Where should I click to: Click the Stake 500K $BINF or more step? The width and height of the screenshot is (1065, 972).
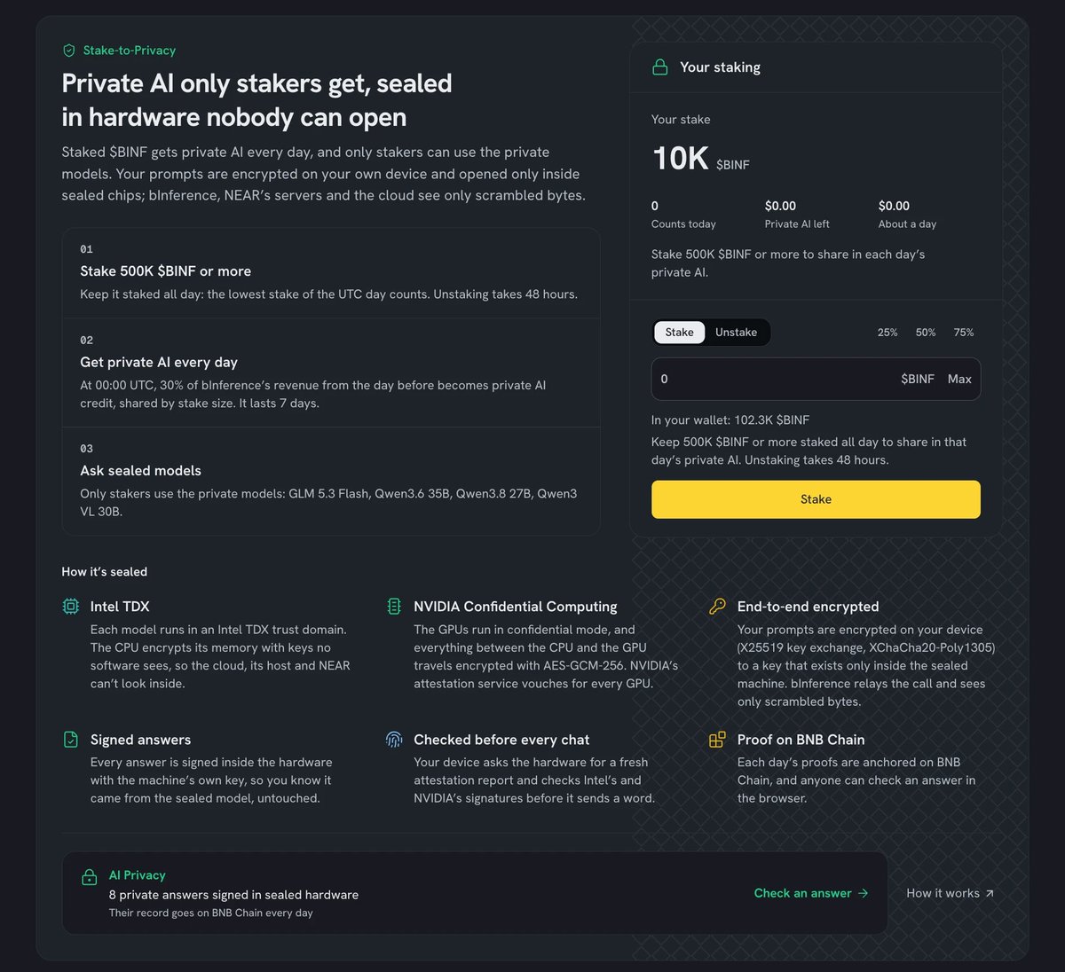point(331,273)
